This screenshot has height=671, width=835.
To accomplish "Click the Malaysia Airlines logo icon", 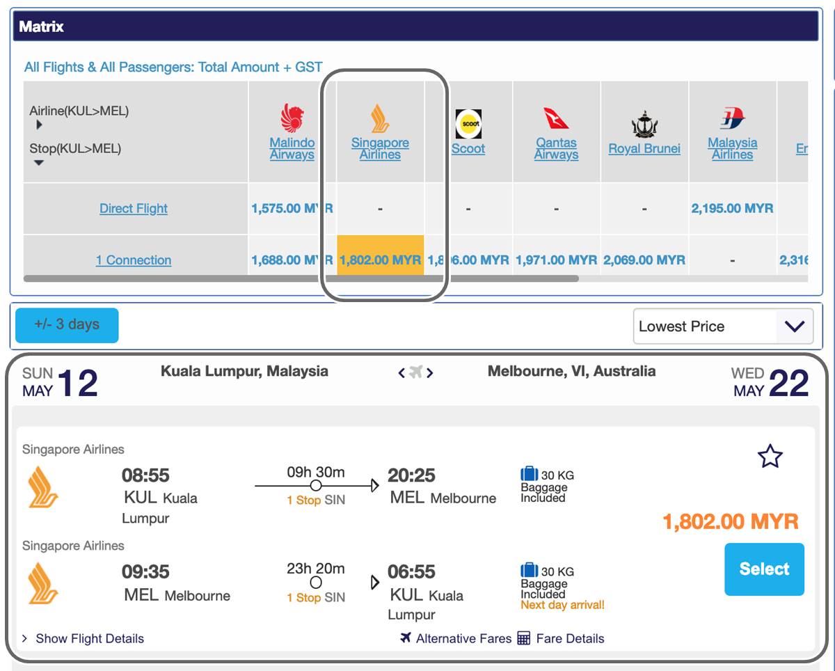I will click(732, 118).
